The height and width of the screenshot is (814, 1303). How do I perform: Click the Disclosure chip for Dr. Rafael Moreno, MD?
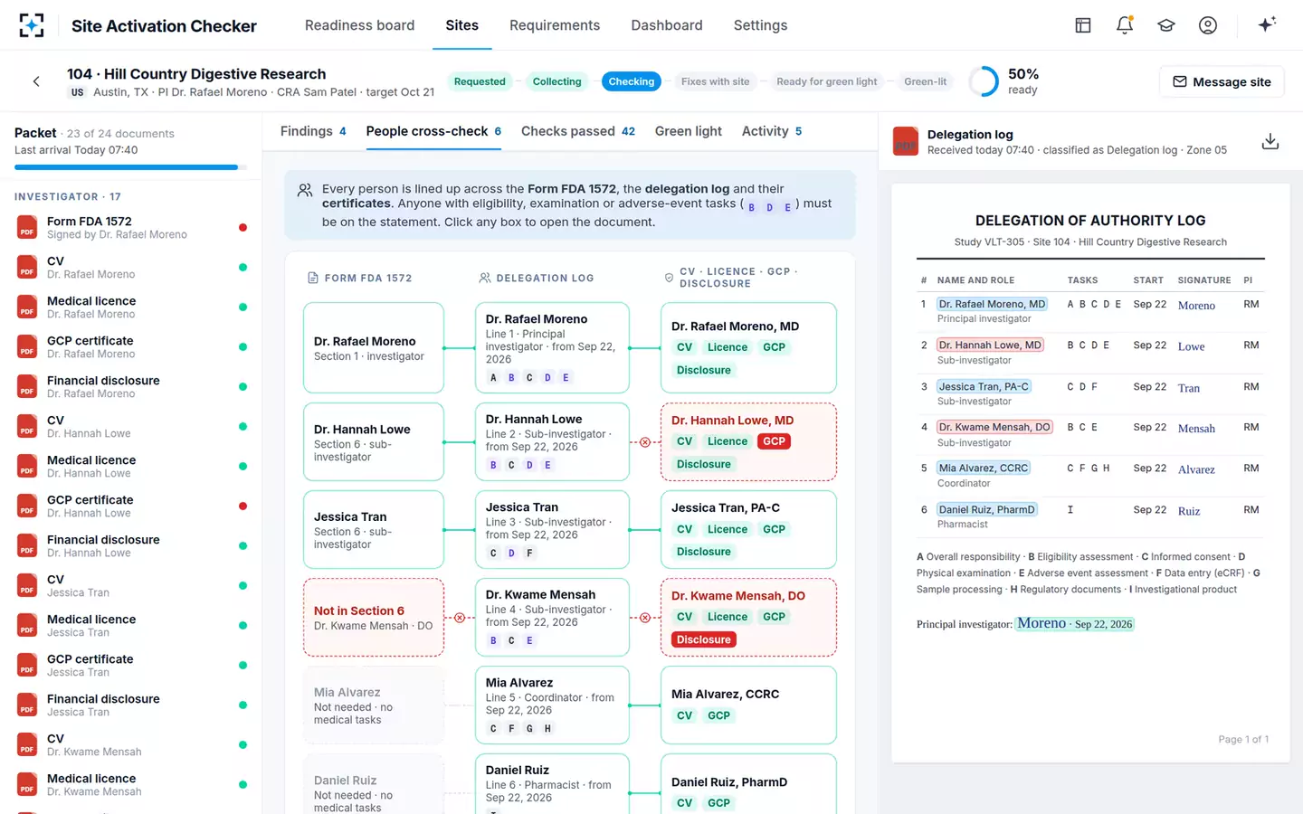point(703,370)
